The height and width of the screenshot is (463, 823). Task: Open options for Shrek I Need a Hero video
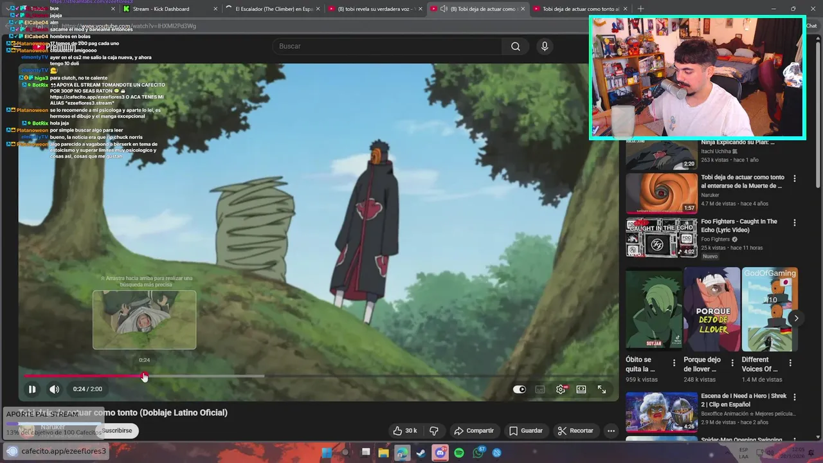[x=794, y=397]
